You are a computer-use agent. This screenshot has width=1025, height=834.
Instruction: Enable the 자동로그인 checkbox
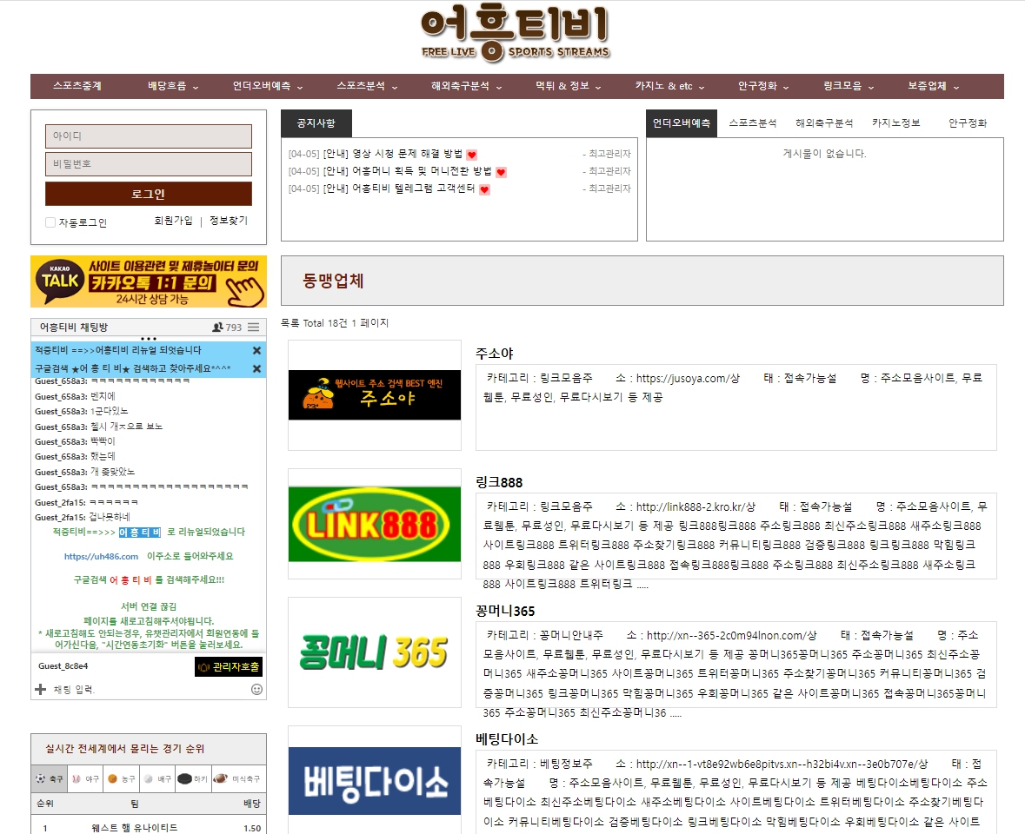point(50,222)
